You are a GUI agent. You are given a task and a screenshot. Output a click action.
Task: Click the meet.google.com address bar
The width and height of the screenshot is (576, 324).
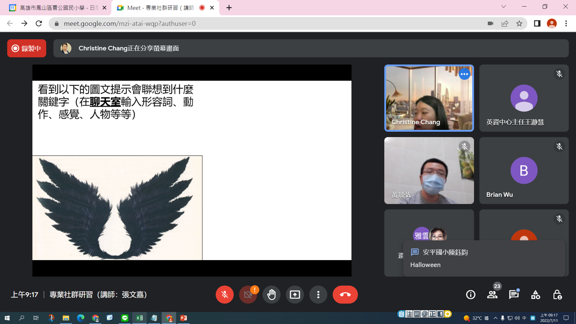click(270, 23)
